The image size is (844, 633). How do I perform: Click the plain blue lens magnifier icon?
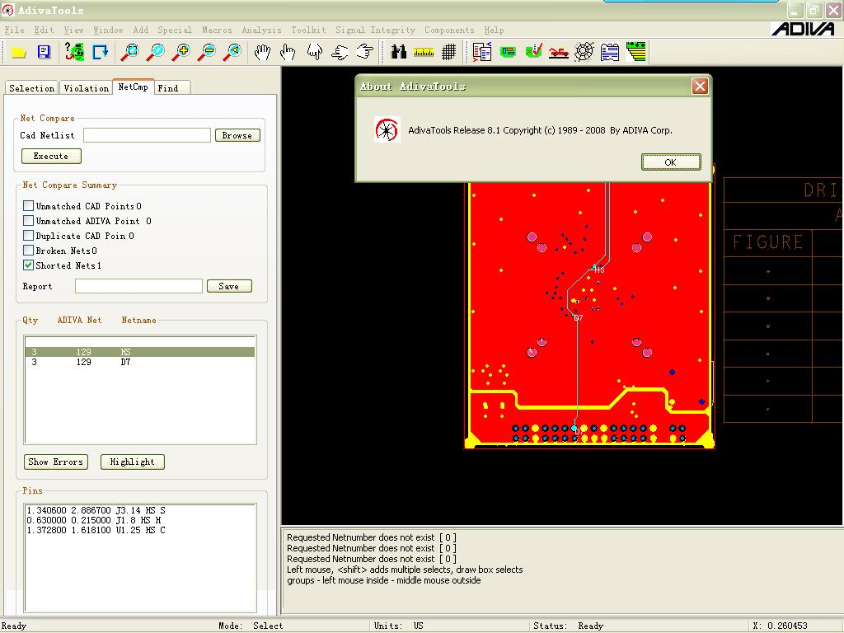click(x=156, y=52)
